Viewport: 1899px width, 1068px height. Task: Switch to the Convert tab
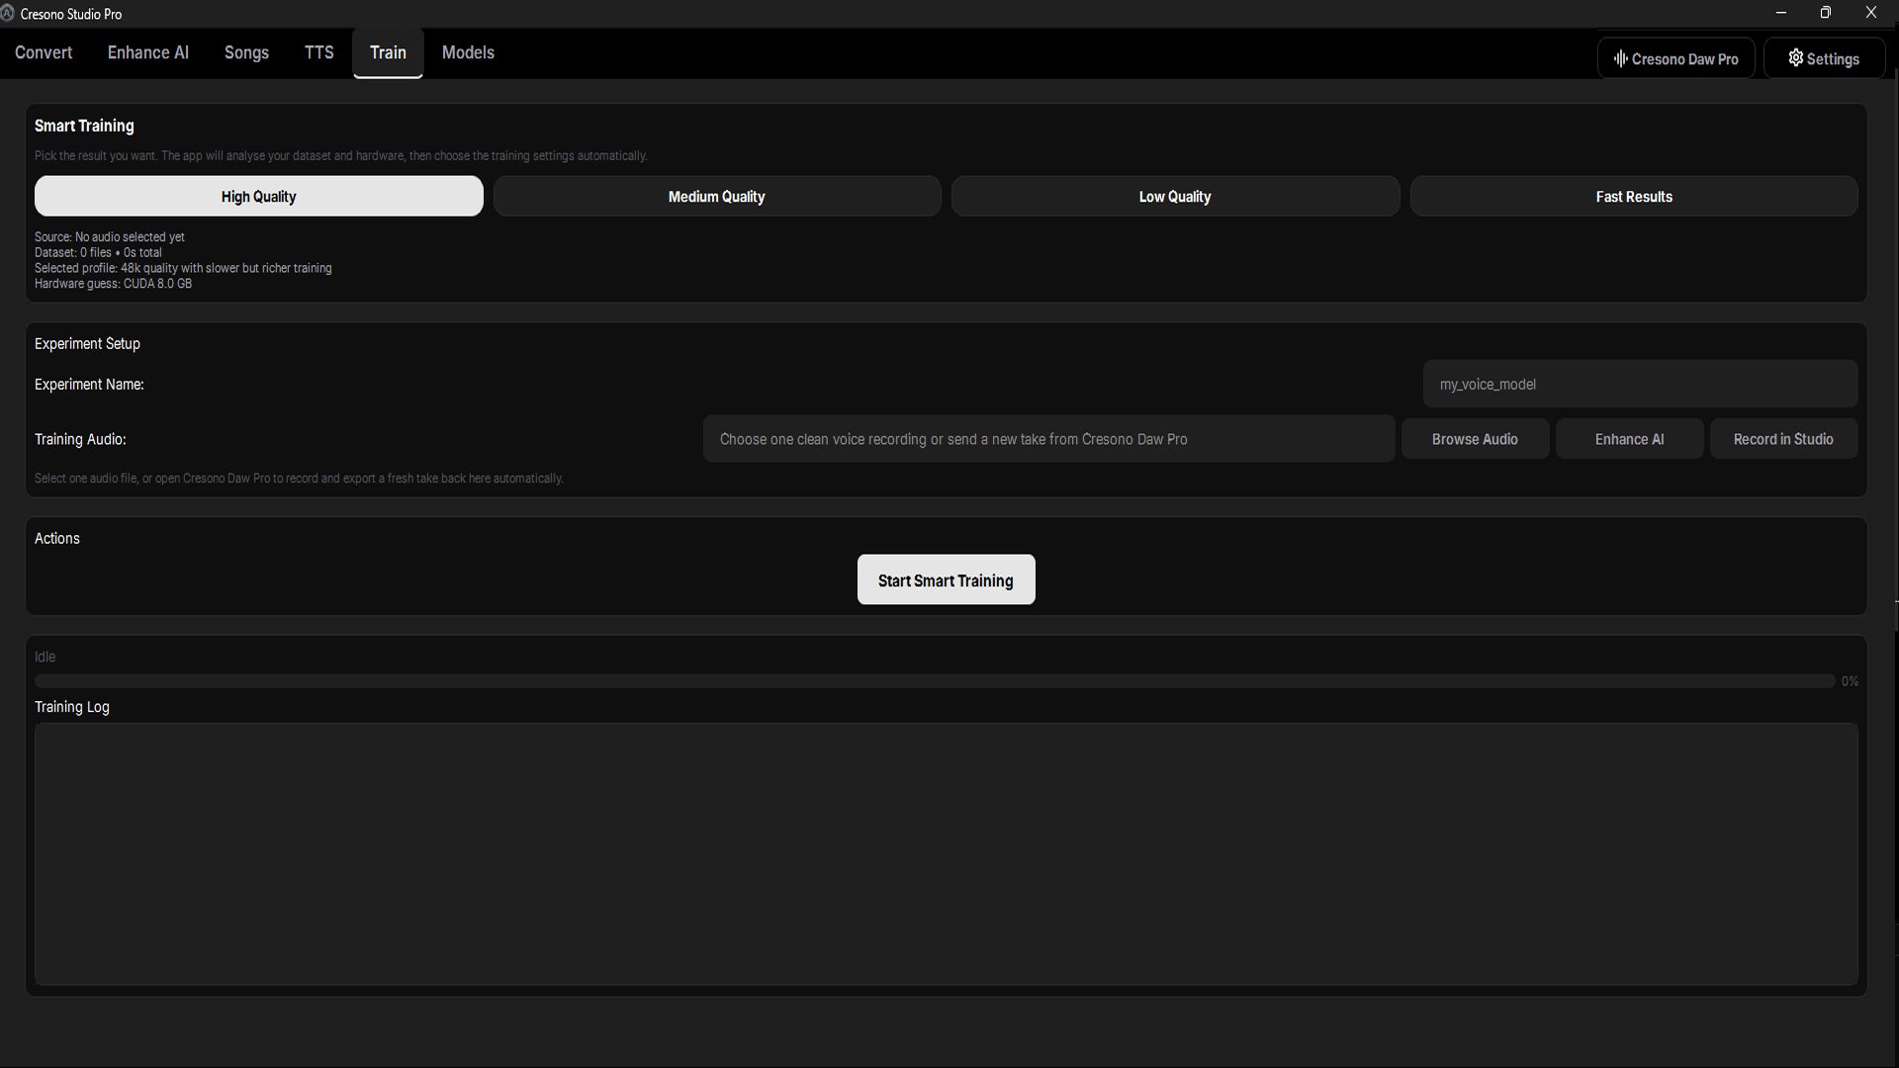(44, 52)
